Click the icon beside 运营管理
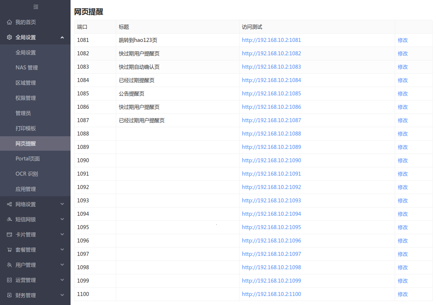This screenshot has width=436, height=305. (x=9, y=280)
